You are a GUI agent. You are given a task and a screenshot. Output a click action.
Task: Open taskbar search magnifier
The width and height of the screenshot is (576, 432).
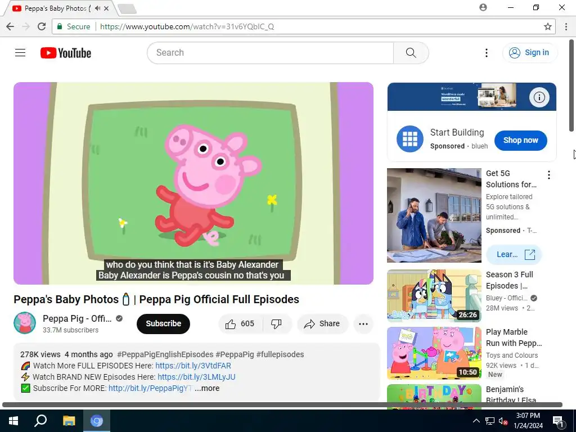40,421
